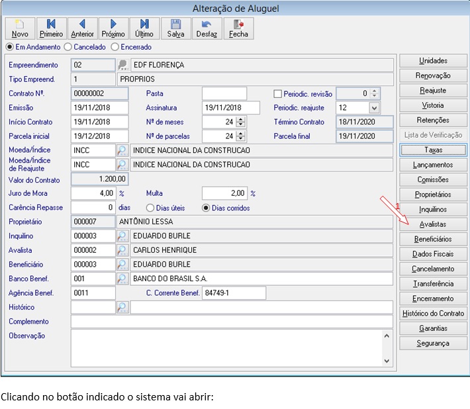Decrease the Nº de parcelas spinner
Image resolution: width=470 pixels, height=409 pixels.
click(240, 139)
